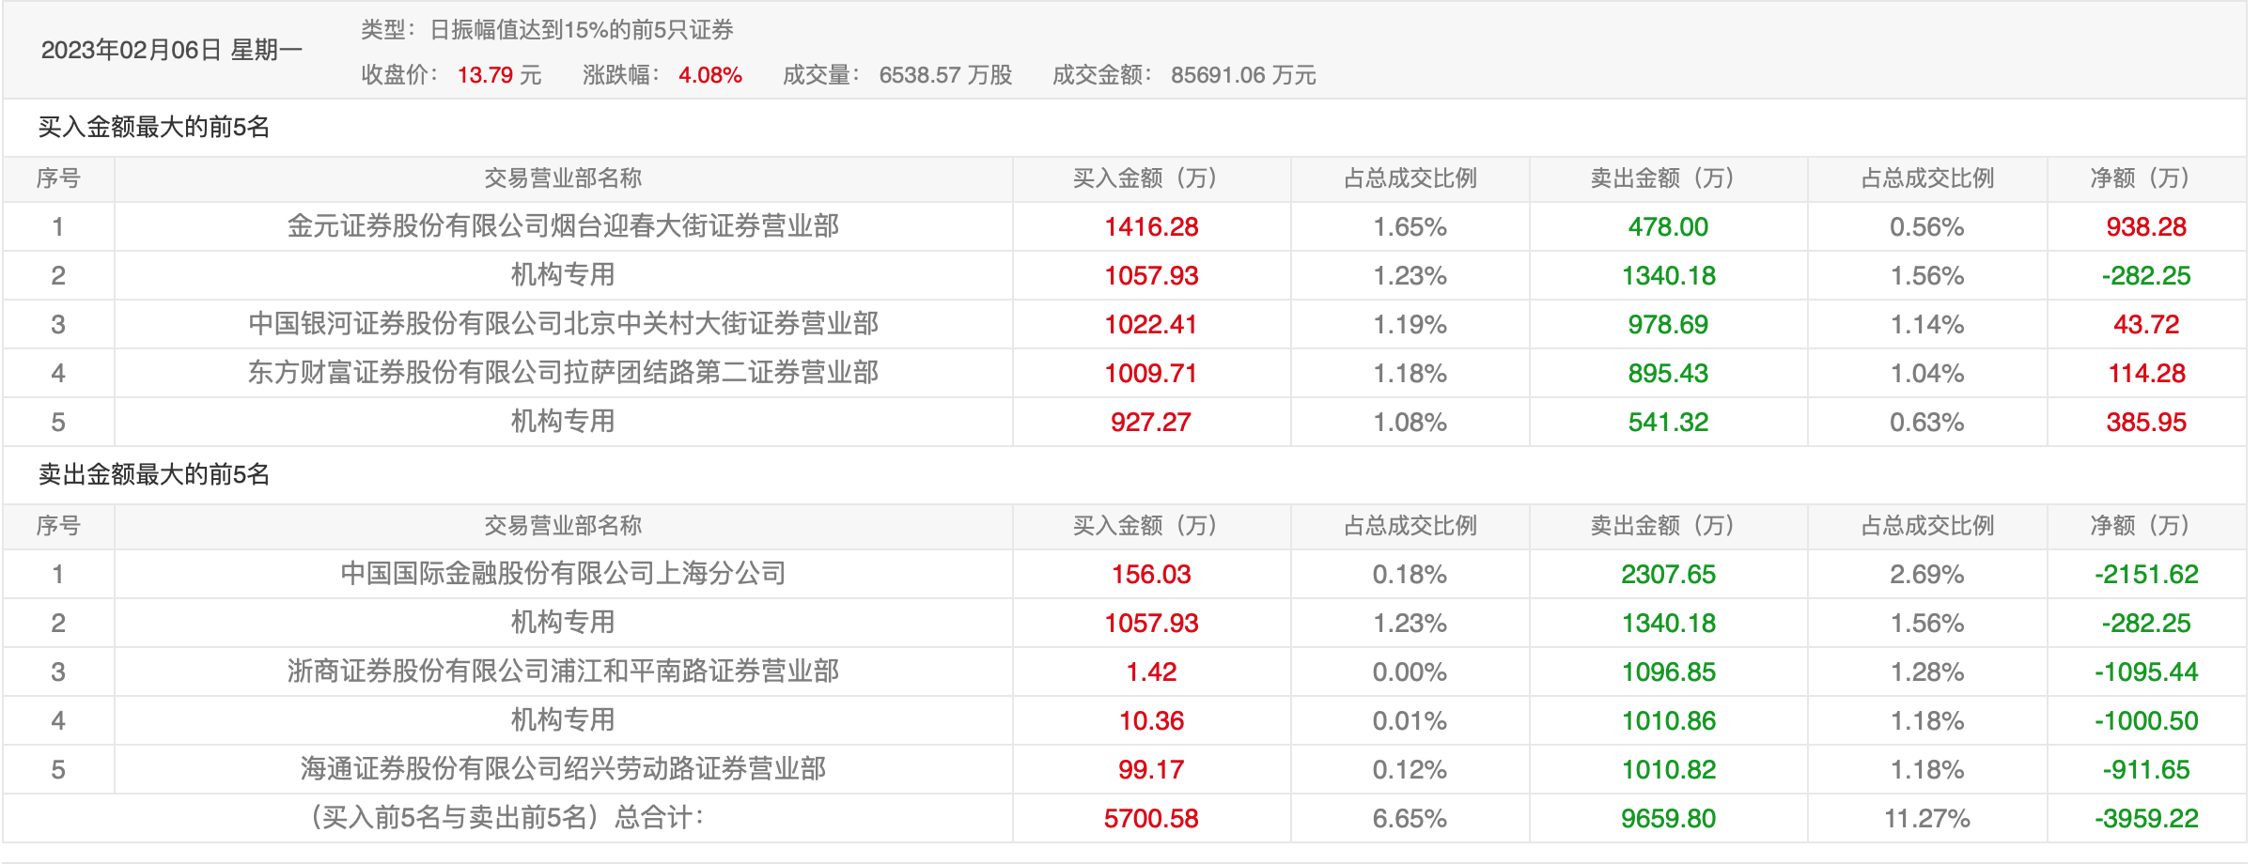The width and height of the screenshot is (2259, 864).
Task: Click total net amount -3959.22
Action: click(x=2146, y=818)
